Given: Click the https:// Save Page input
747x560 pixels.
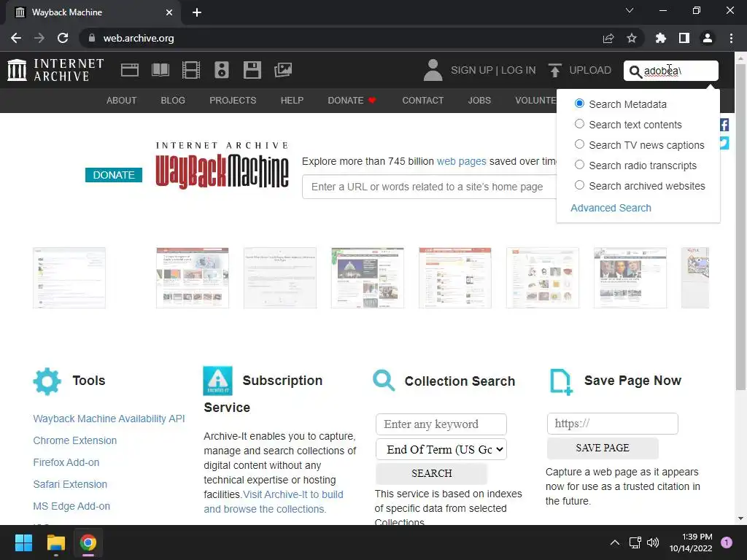Looking at the screenshot, I should 612,424.
